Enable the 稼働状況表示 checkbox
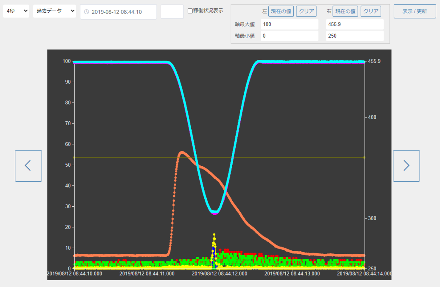Screen dimensions: 440x287 tap(190, 11)
